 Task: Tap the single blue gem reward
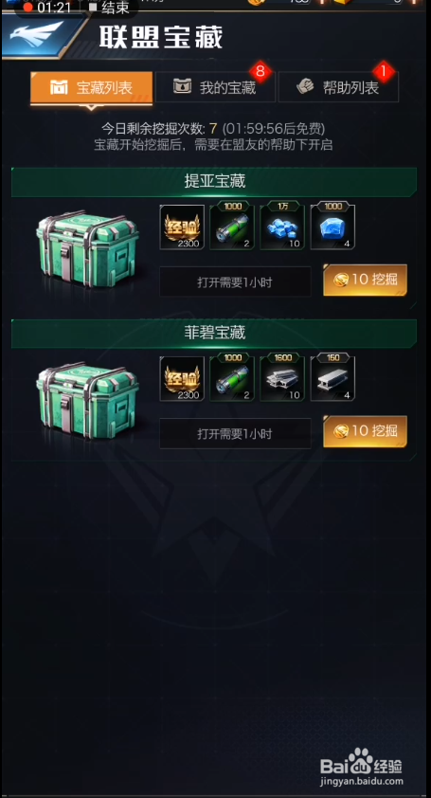[332, 226]
